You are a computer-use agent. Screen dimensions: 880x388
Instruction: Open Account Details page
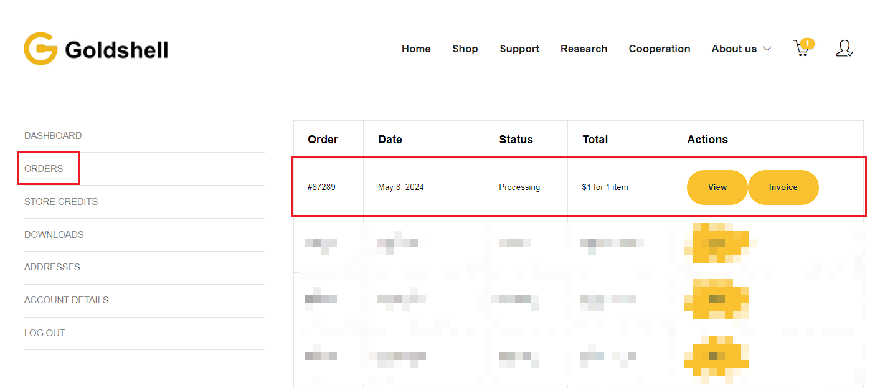67,300
